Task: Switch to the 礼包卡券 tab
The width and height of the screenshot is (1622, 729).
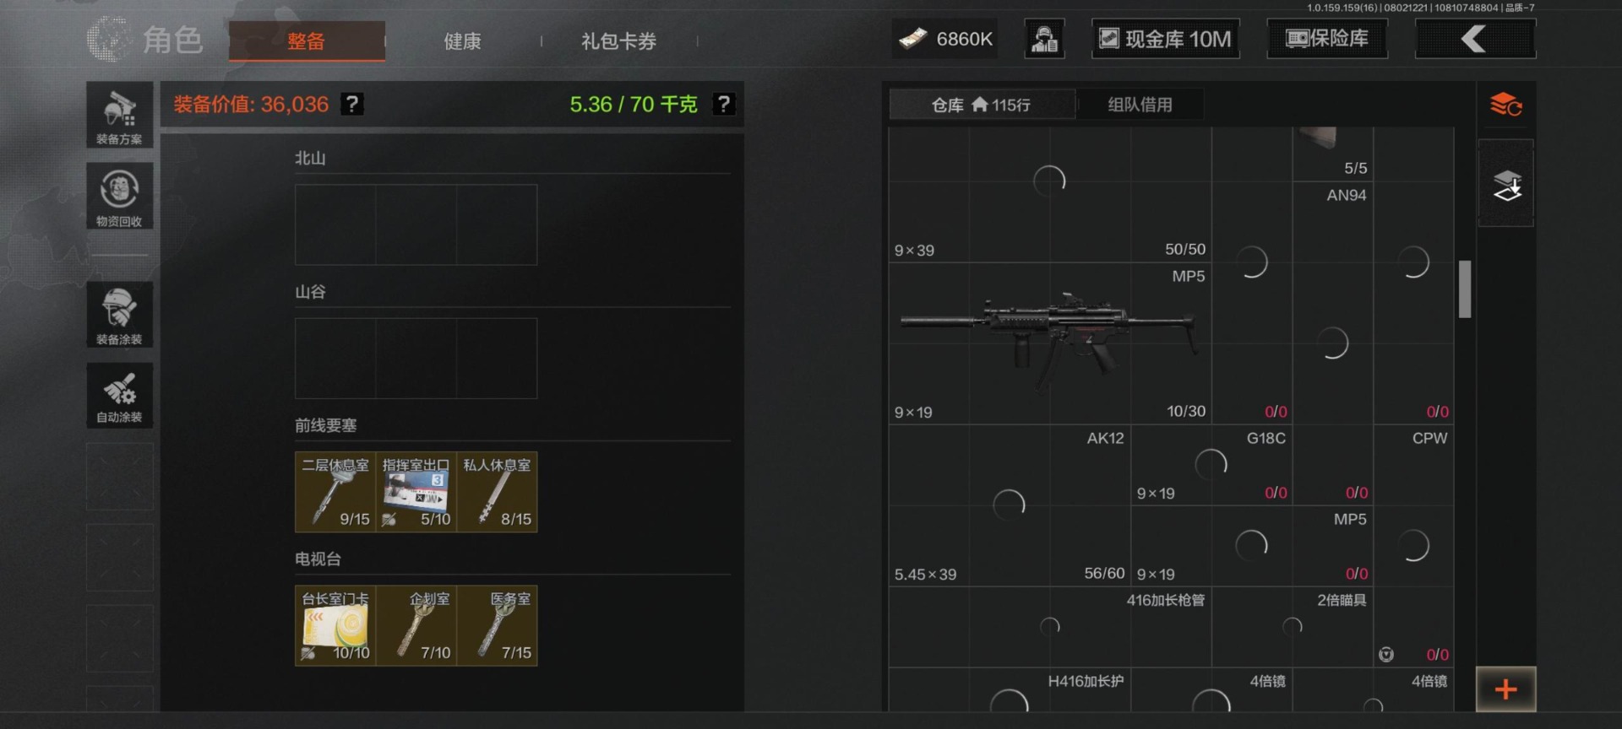Action: pos(618,40)
